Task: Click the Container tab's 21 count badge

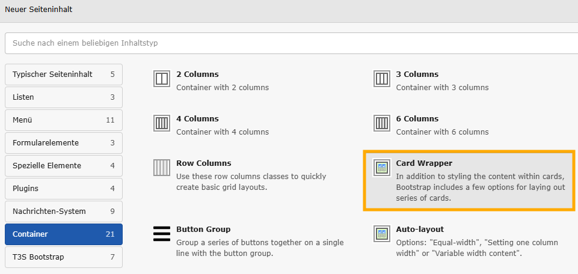Action: [x=110, y=234]
